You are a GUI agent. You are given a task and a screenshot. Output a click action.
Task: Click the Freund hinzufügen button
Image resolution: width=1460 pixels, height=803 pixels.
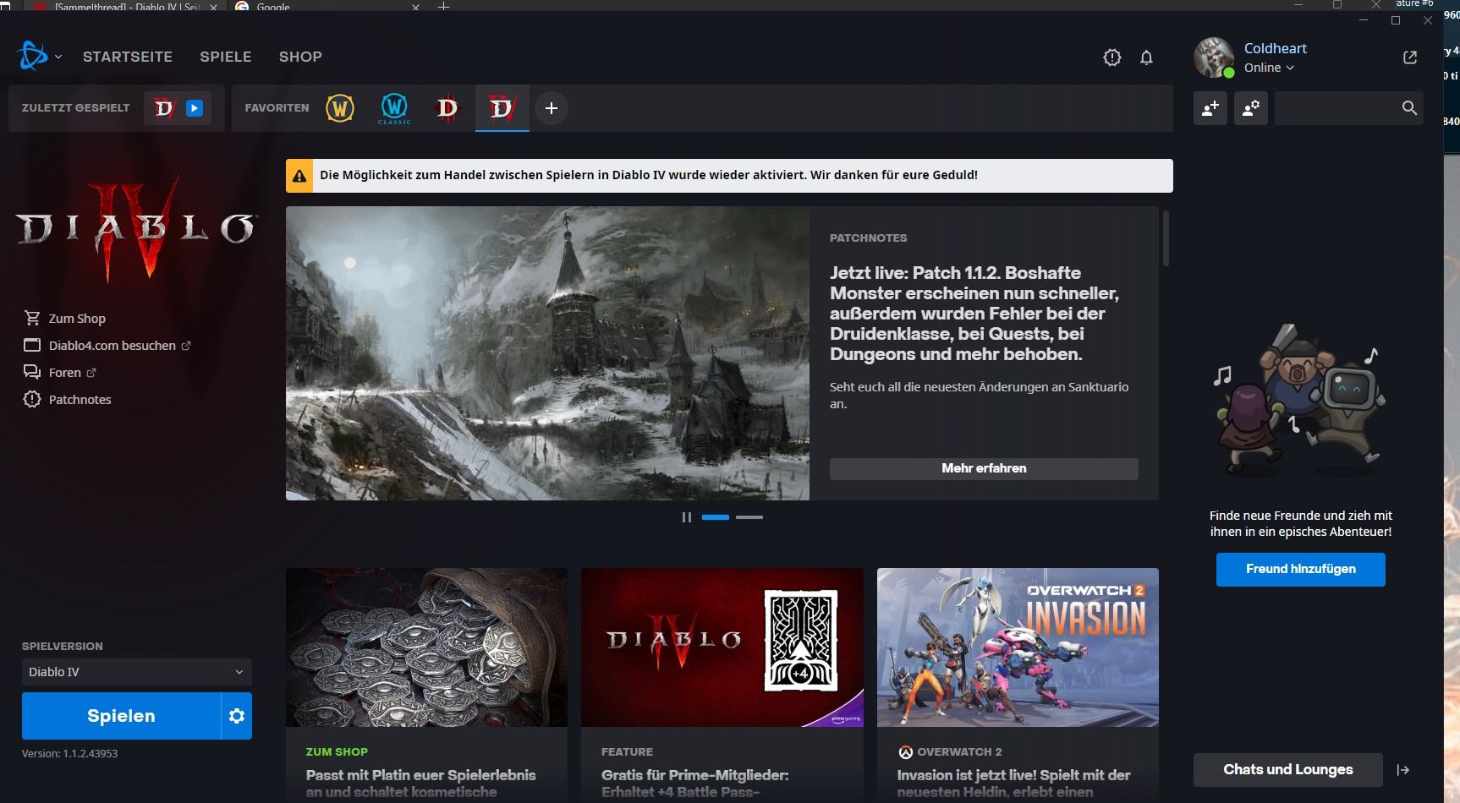coord(1301,570)
